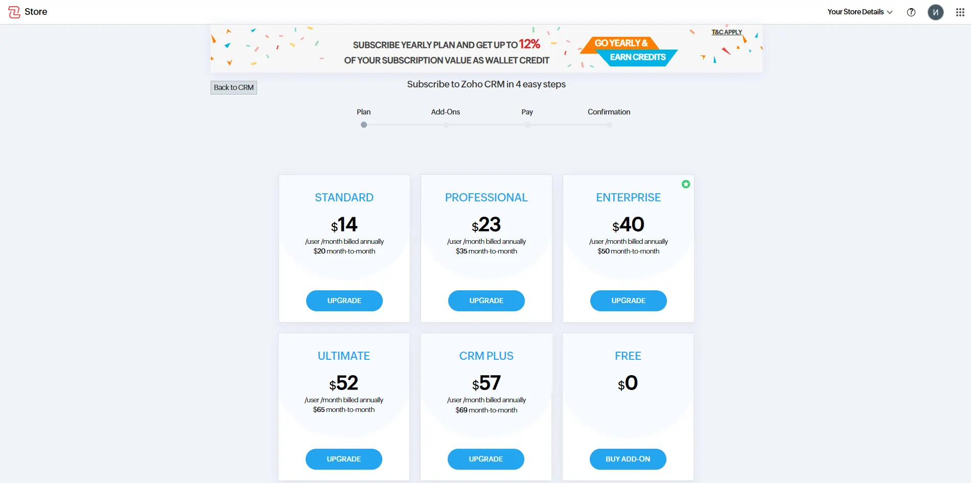This screenshot has height=483, width=971.
Task: Click the $57 CRM Plus price
Action: click(x=486, y=383)
